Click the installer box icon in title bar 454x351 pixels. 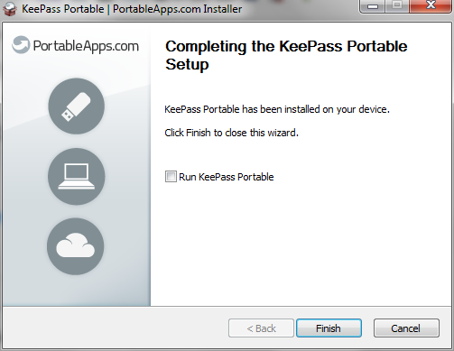click(10, 8)
